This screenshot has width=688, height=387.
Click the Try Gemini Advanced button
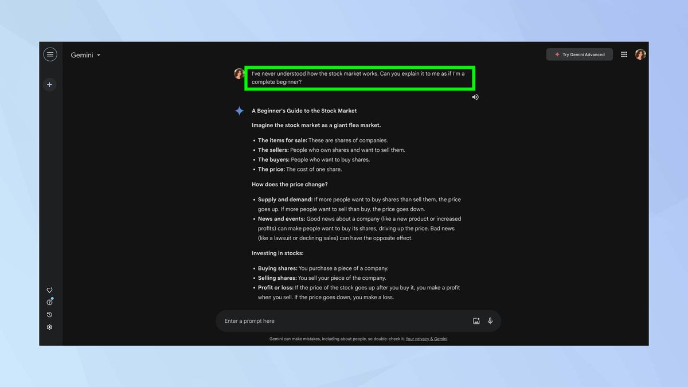point(579,54)
